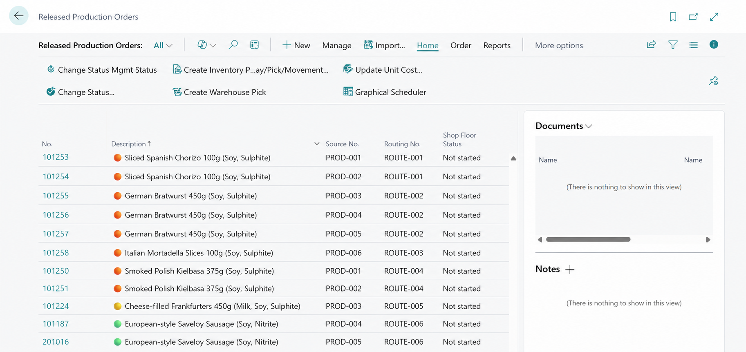
Task: Share the list via share icon
Action: 651,45
